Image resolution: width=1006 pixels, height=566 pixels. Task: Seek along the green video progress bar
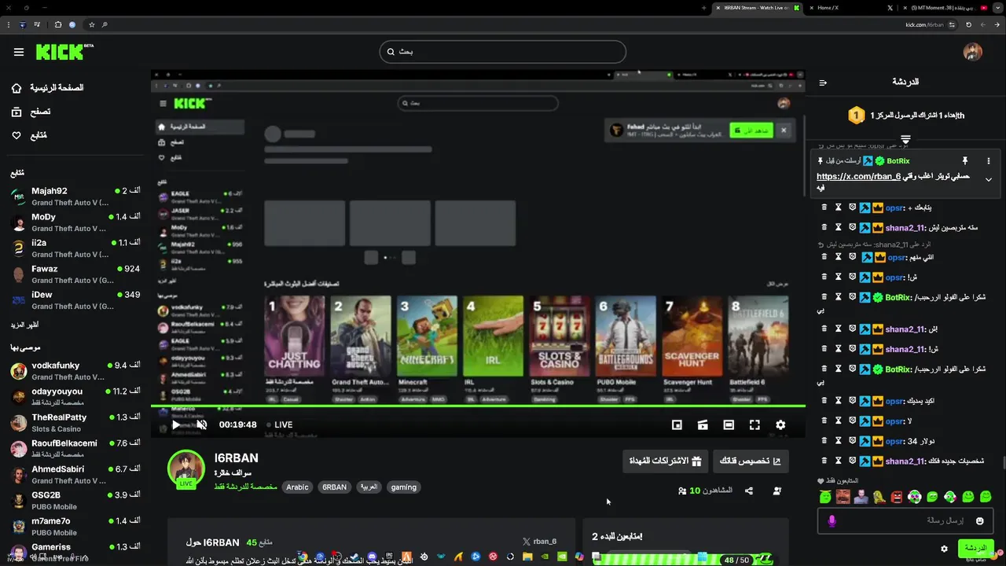(478, 406)
